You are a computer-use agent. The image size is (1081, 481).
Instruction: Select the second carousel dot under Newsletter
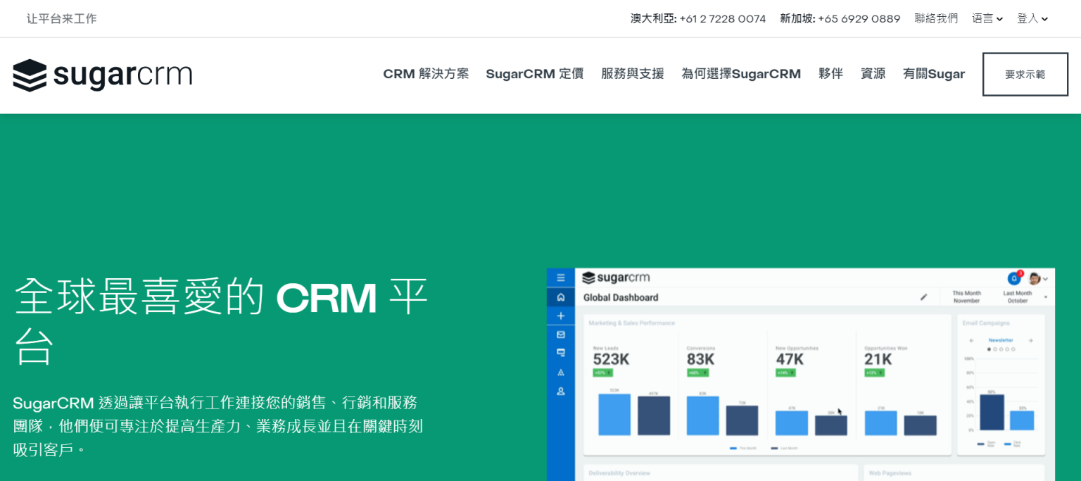click(x=995, y=349)
